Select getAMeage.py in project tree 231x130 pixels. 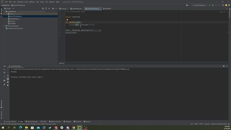pos(14,19)
